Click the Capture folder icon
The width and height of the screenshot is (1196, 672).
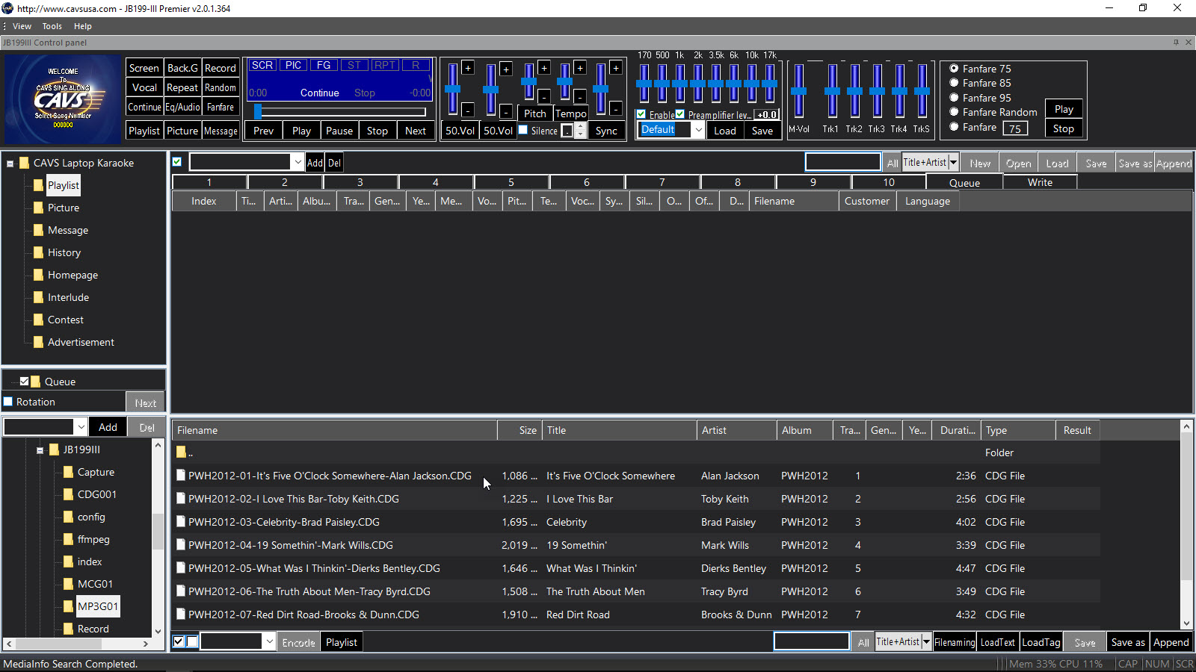coord(68,472)
